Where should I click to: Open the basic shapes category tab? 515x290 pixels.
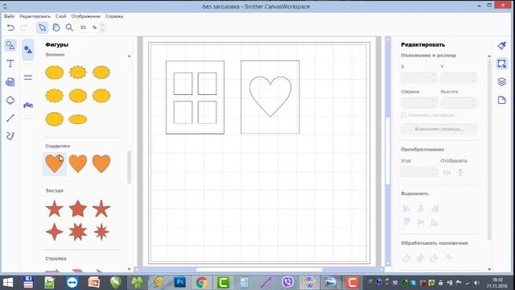point(28,50)
